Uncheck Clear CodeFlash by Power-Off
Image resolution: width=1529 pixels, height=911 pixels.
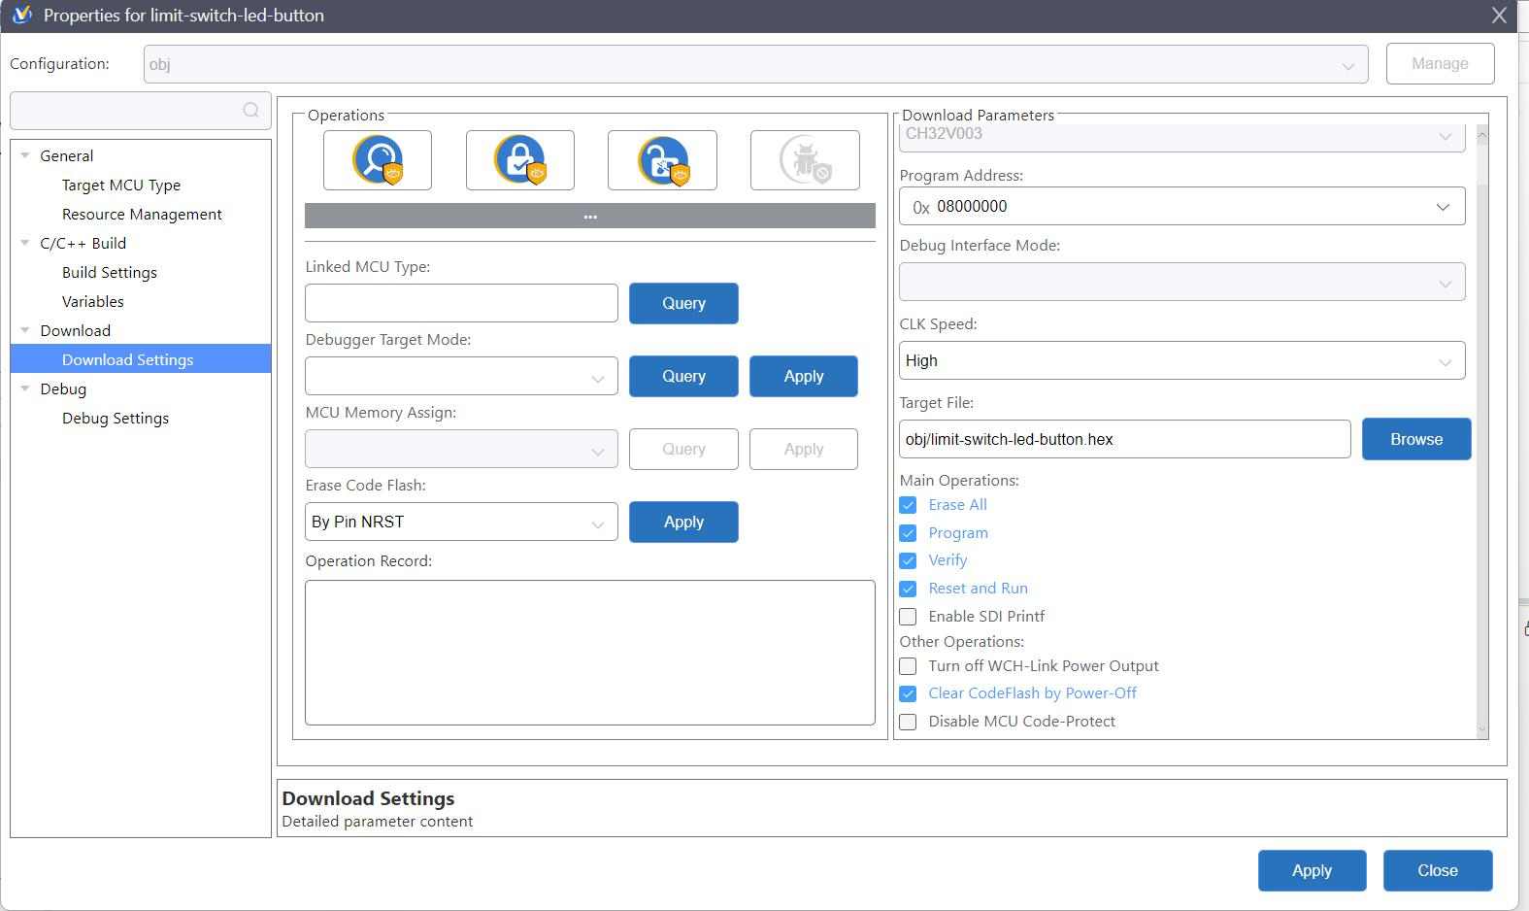point(908,693)
